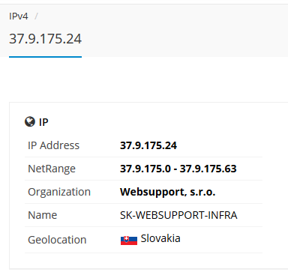Click the dash between NetRange addresses
Image resolution: width=288 pixels, height=272 pixels.
[x=175, y=169]
